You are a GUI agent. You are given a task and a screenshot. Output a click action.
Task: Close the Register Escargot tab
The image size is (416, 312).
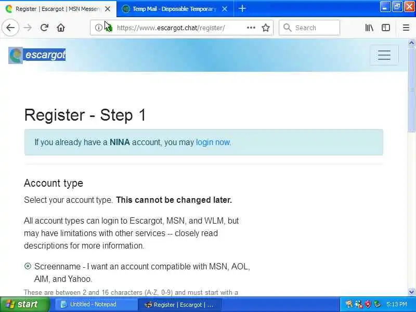(x=108, y=9)
